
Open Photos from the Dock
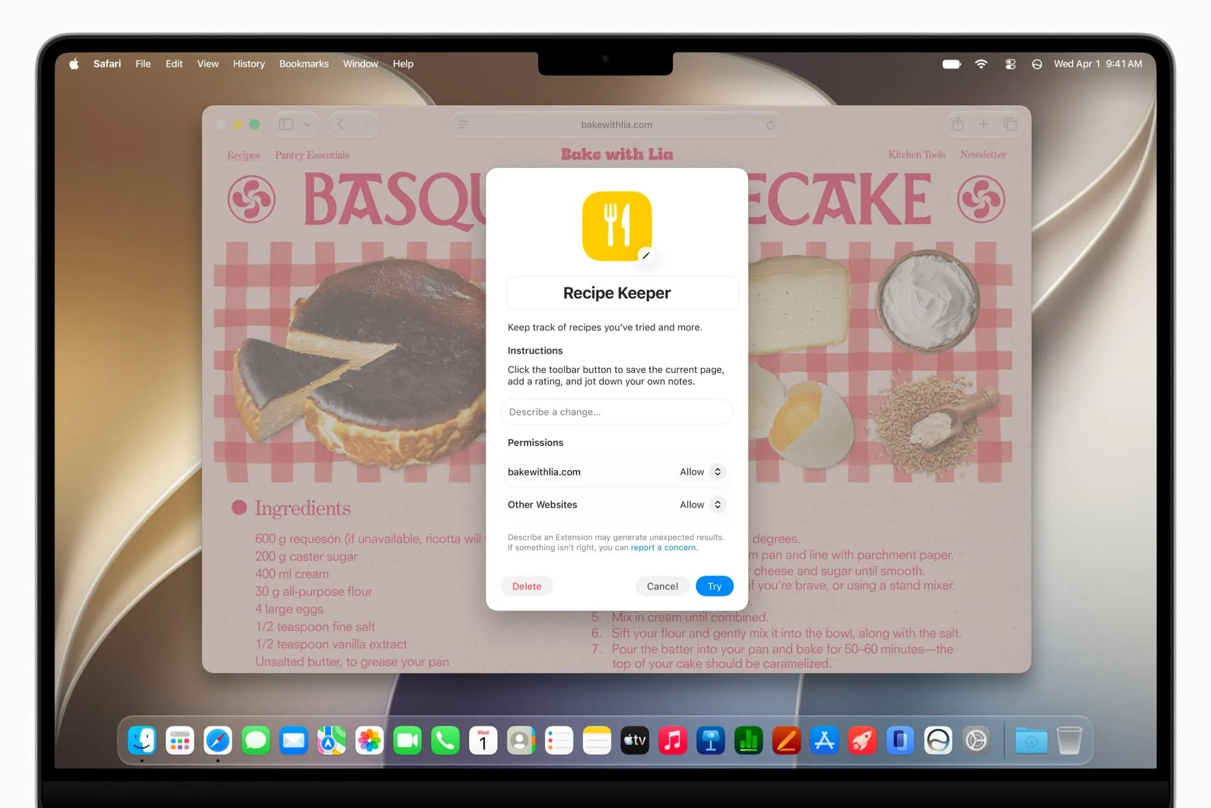pyautogui.click(x=369, y=740)
